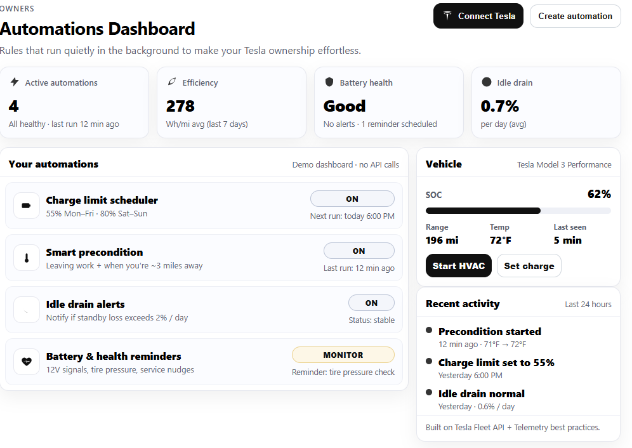Screen dimensions: 632x448
Task: Switch Battery & health reminders from MONITOR mode
Action: [x=343, y=354]
